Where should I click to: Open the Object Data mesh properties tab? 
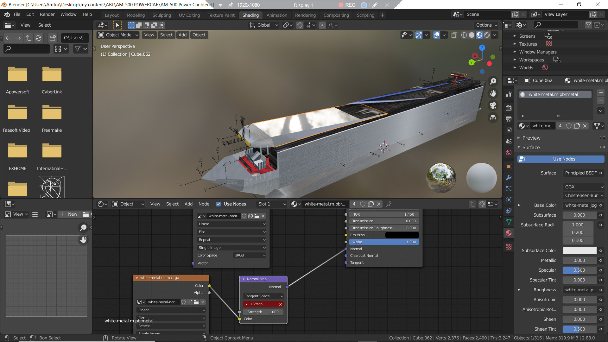click(509, 222)
